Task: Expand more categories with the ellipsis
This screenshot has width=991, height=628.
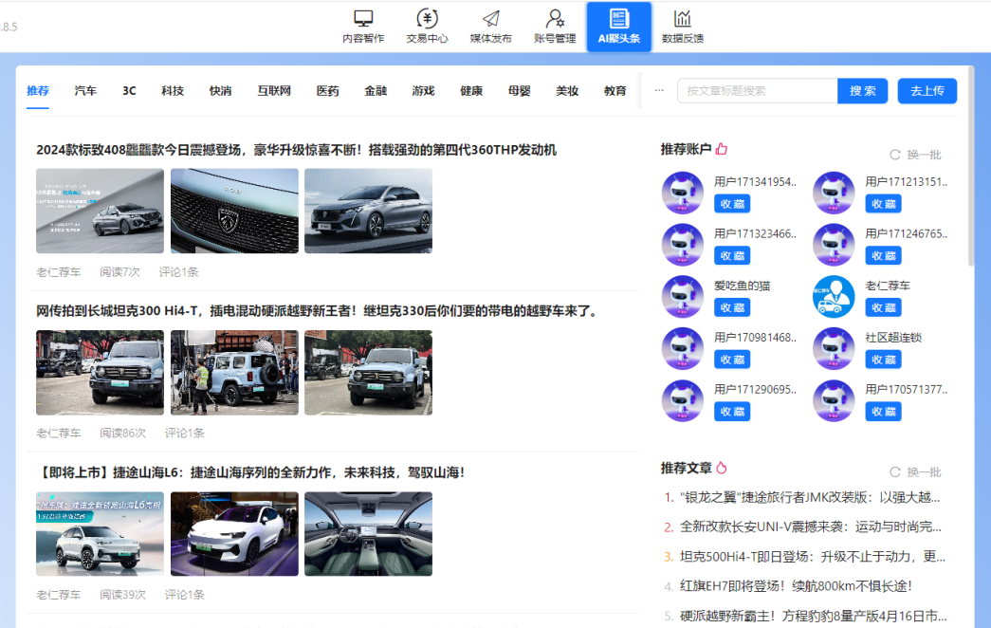Action: 659,90
